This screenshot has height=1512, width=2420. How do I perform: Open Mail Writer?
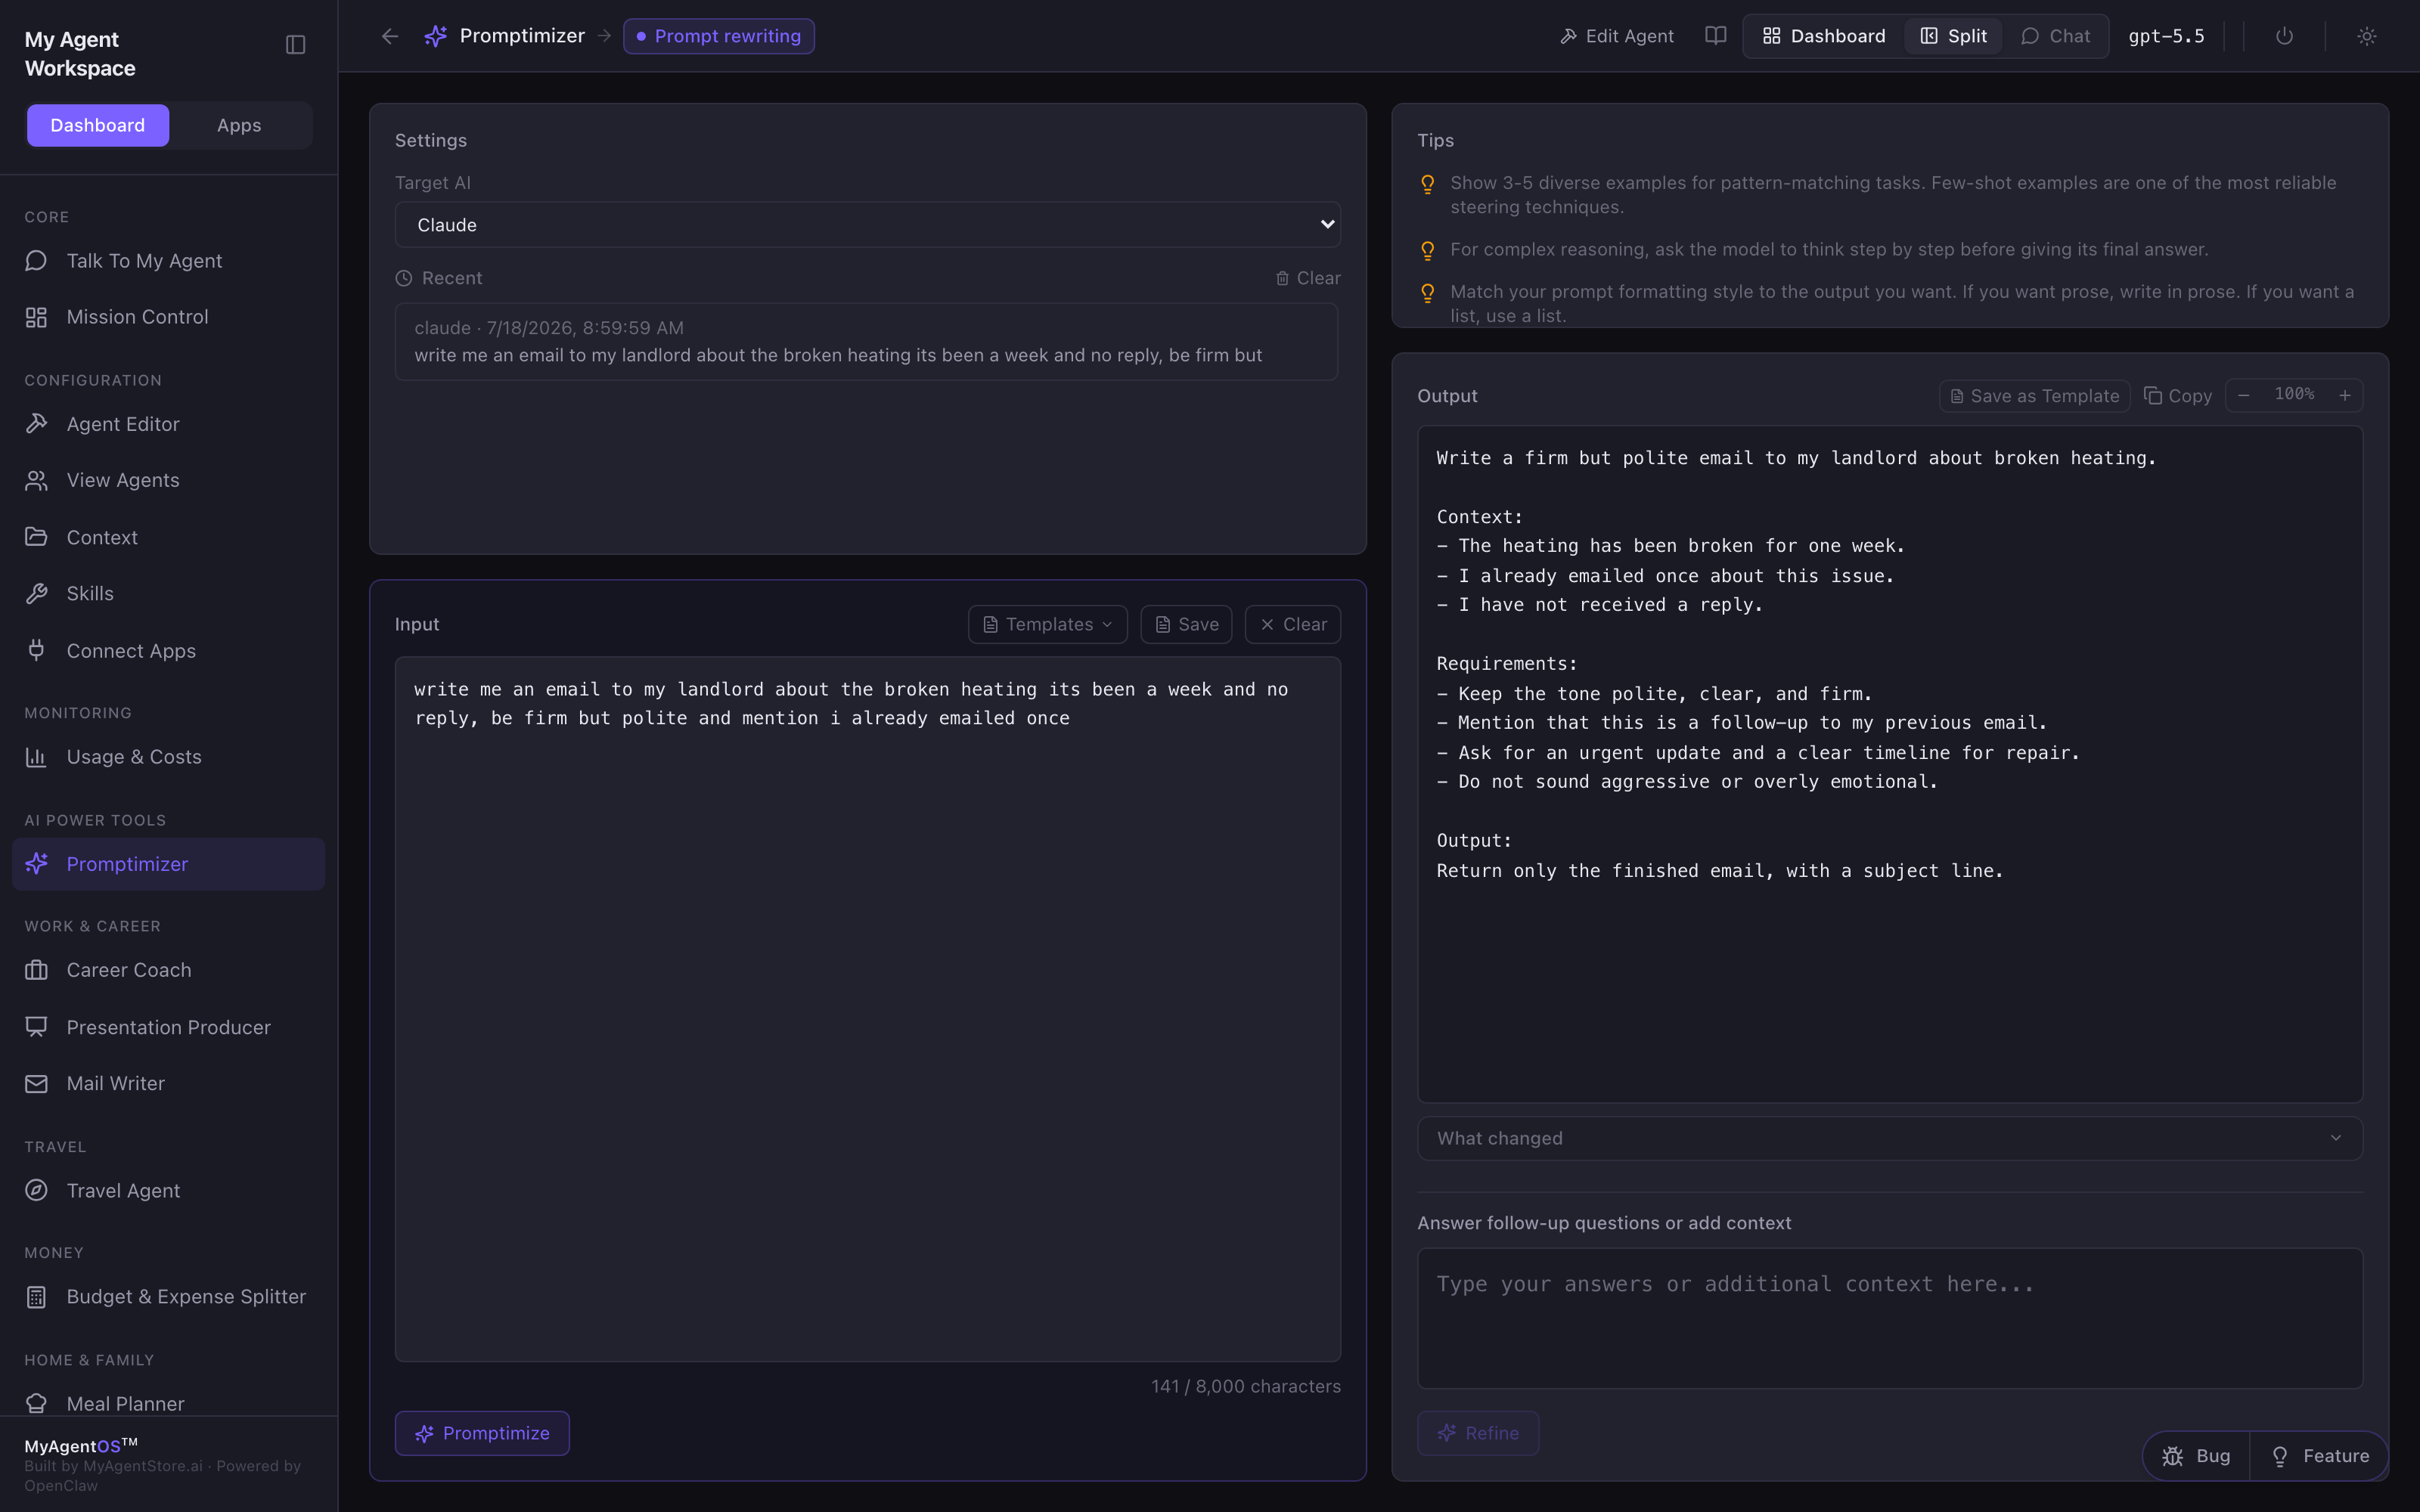tap(168, 1084)
